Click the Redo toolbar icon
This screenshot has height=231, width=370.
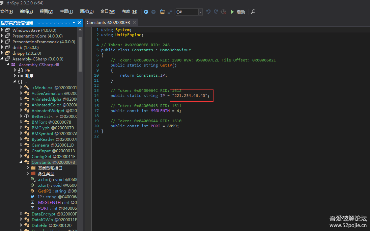216,12
